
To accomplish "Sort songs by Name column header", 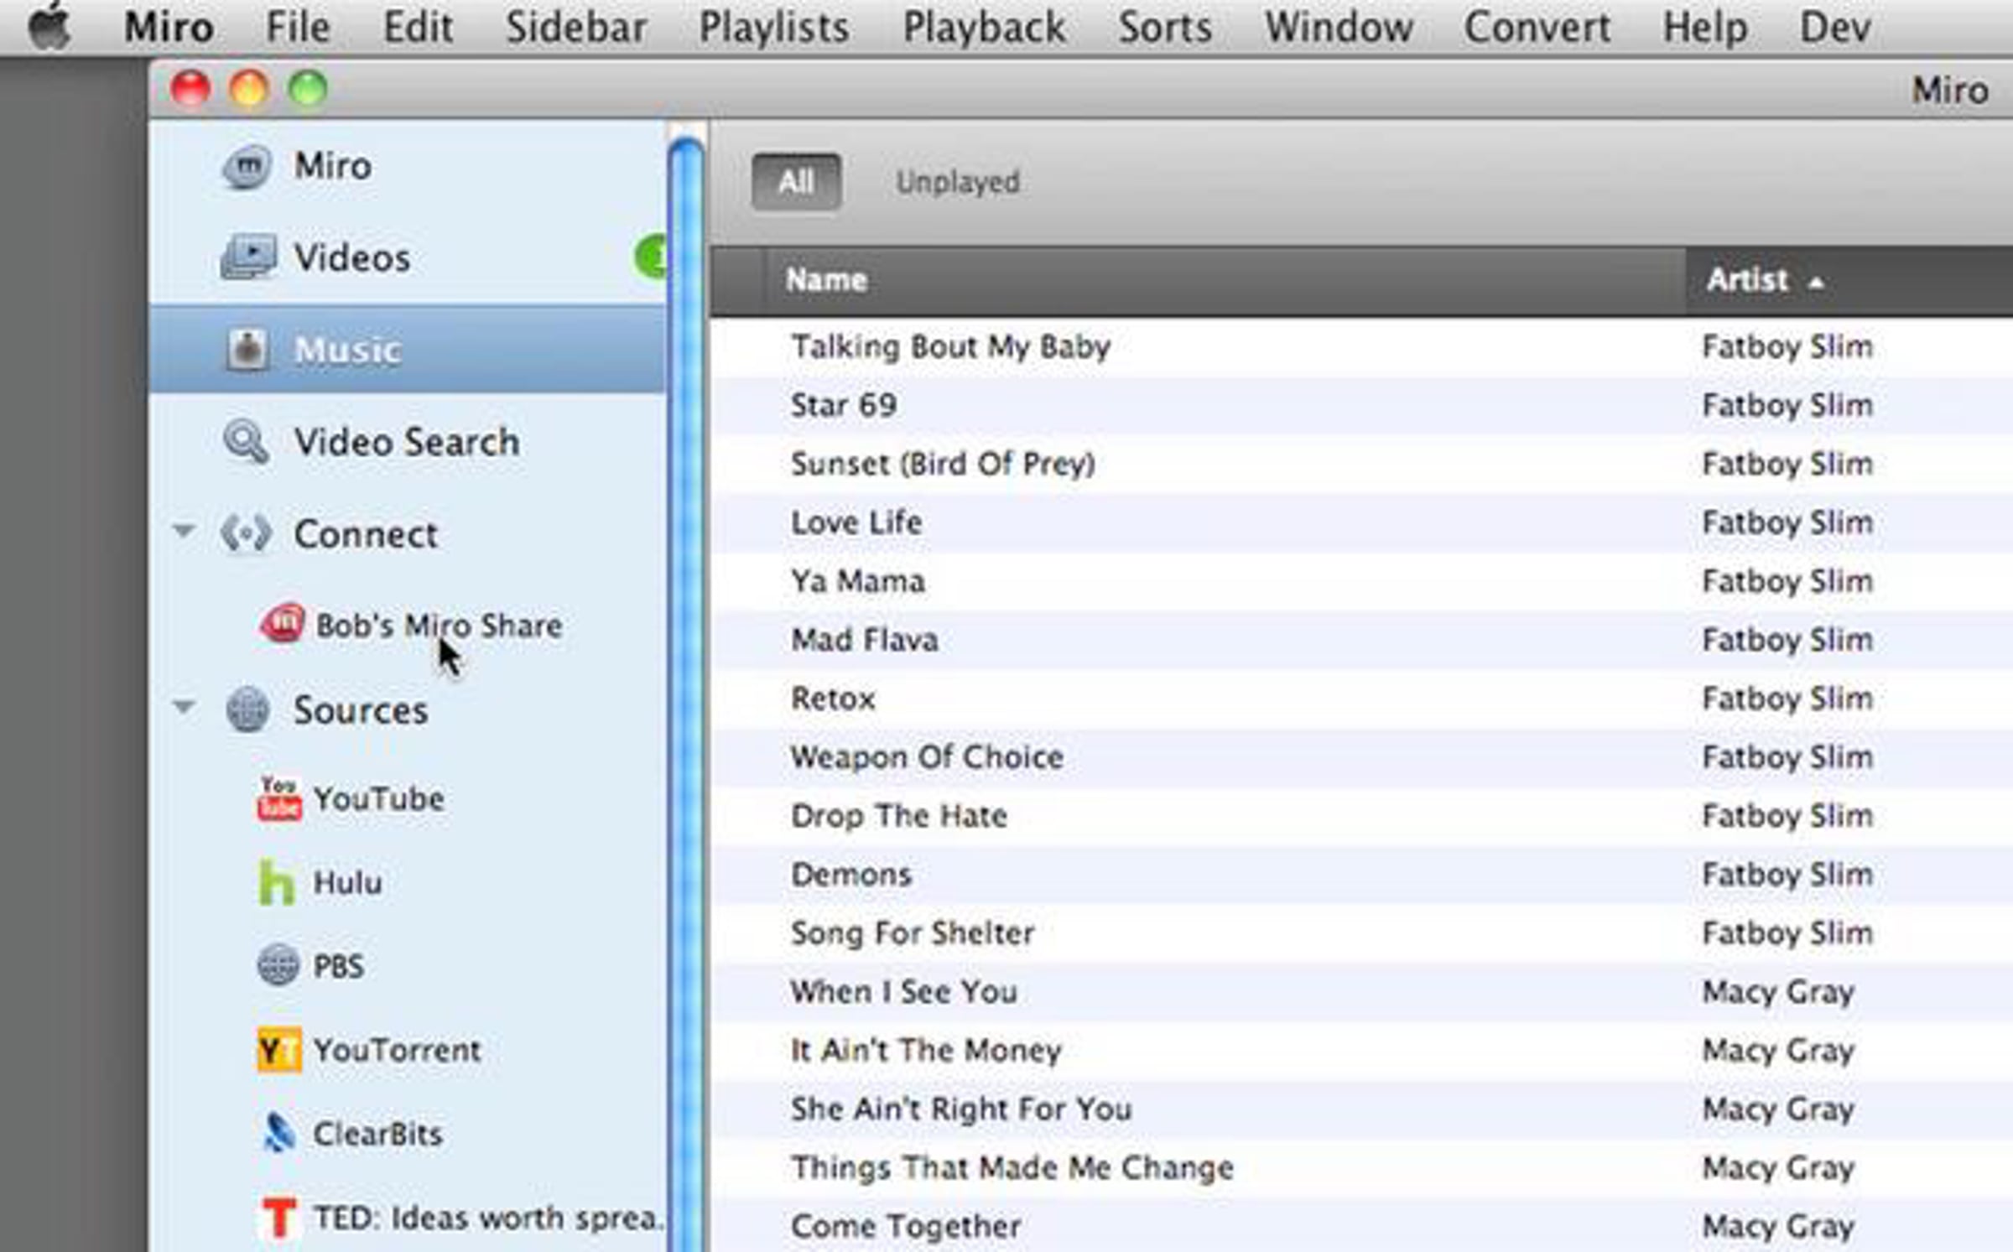I will 1225,280.
